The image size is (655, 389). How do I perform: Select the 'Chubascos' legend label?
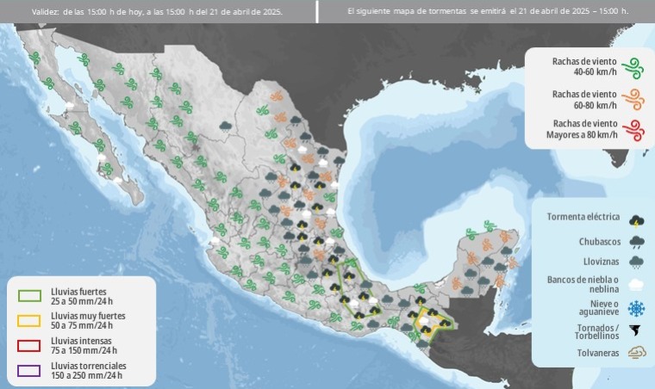point(600,242)
